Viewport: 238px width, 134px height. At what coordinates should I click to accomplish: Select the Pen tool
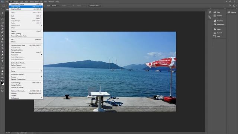2,58
